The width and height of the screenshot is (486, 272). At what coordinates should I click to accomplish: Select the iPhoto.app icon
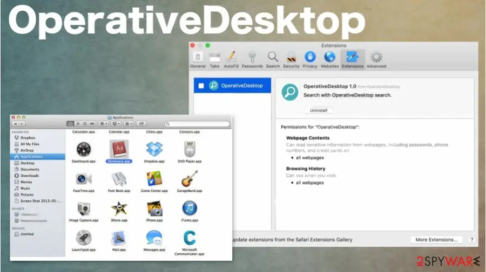click(154, 208)
